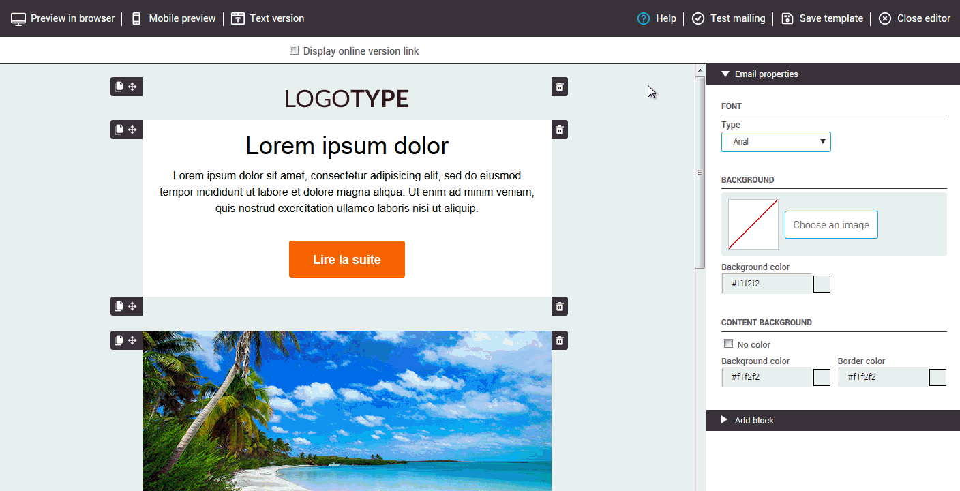Collapse the Email properties panel

[725, 74]
